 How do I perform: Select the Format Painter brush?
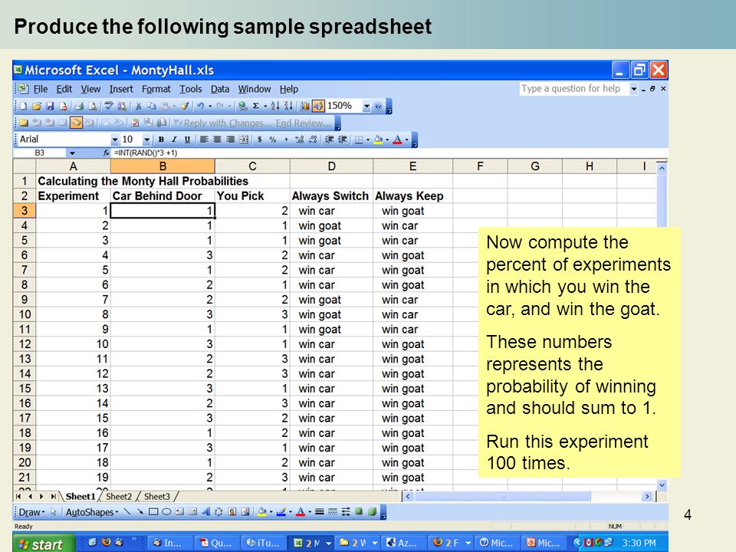tap(185, 106)
